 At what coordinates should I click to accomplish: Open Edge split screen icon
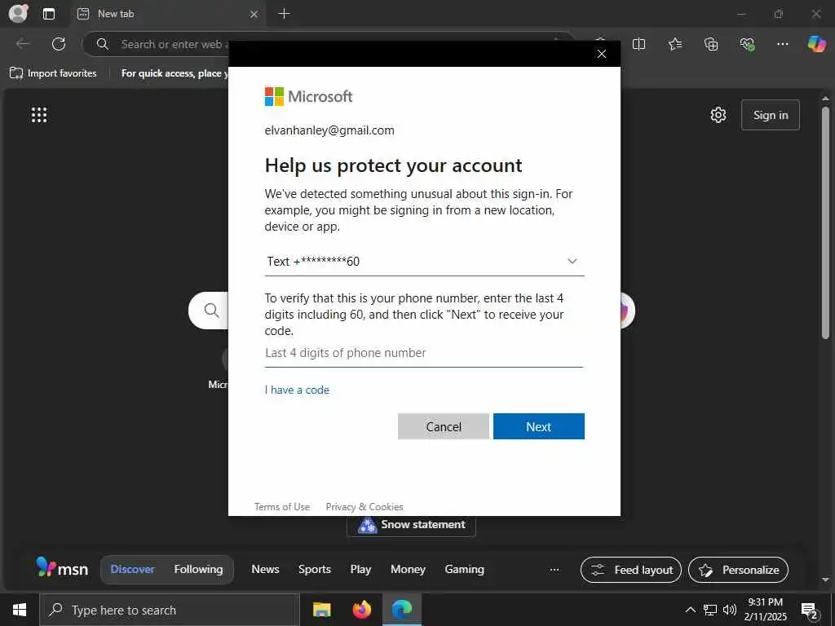(638, 44)
